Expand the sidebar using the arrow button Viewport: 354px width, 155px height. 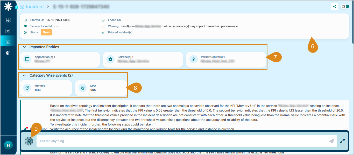pos(16,7)
